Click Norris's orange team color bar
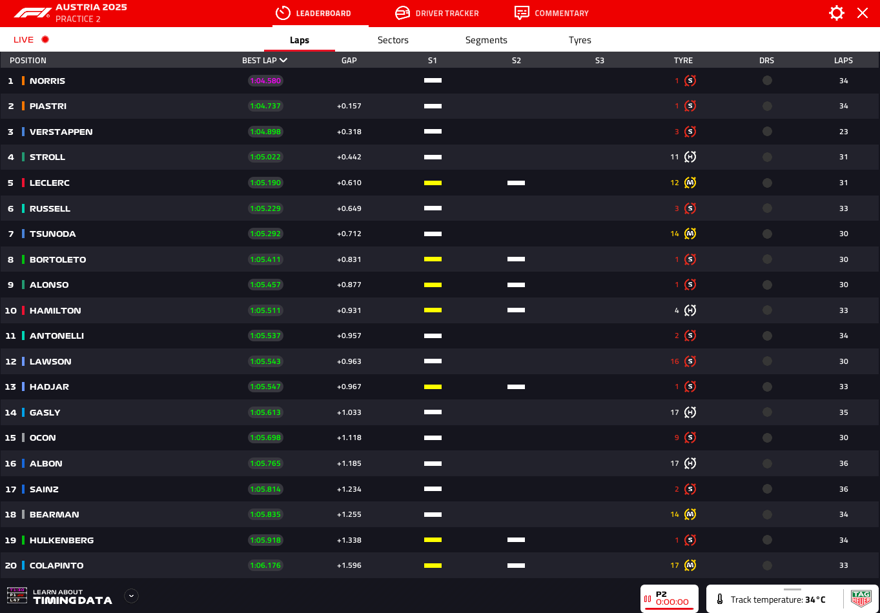The width and height of the screenshot is (880, 613). click(23, 81)
